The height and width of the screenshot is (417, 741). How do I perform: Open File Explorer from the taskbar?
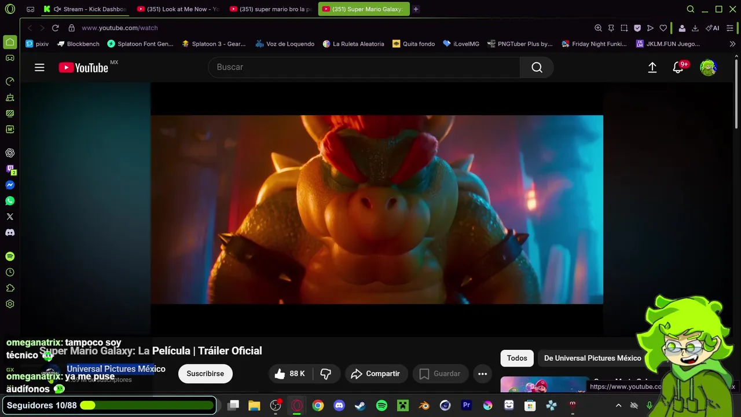coord(254,405)
